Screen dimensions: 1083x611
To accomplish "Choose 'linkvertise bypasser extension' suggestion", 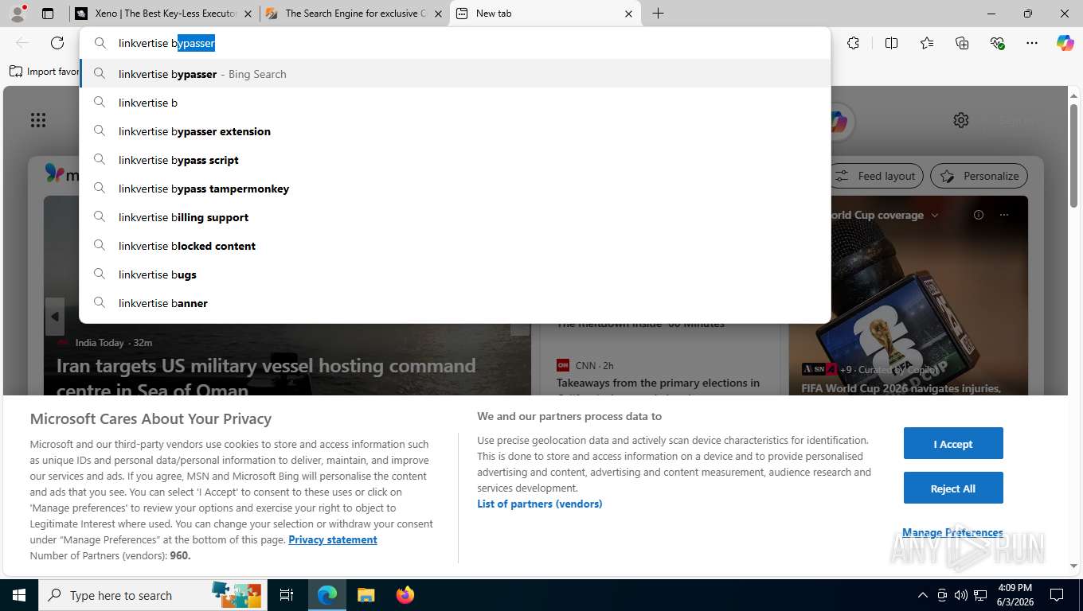I will tap(455, 131).
